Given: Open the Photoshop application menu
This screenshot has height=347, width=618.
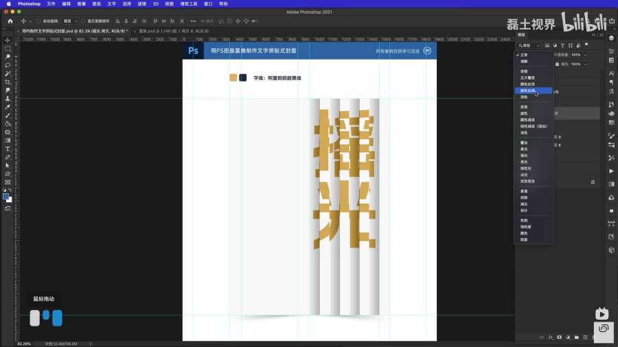Looking at the screenshot, I should pos(29,3).
